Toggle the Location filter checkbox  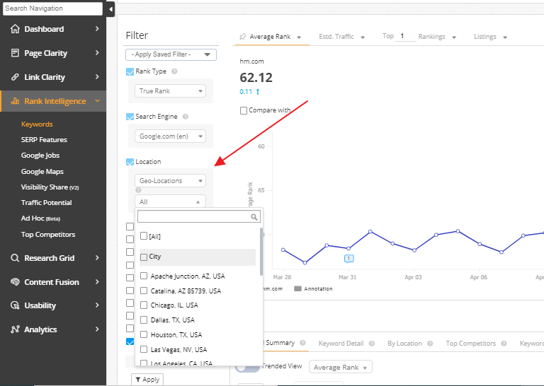click(130, 162)
